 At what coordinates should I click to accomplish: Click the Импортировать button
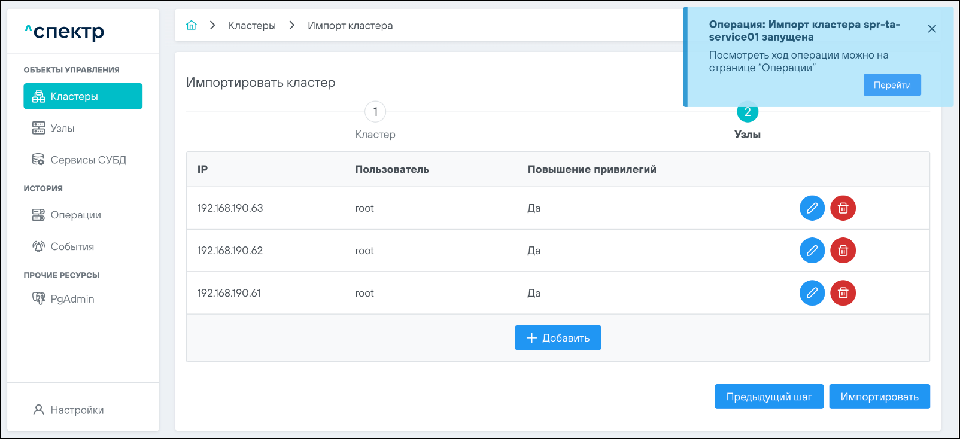(x=879, y=397)
